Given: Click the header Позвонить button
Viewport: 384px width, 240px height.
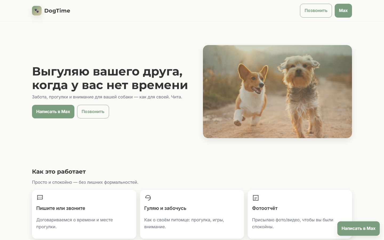Looking at the screenshot, I should [316, 11].
